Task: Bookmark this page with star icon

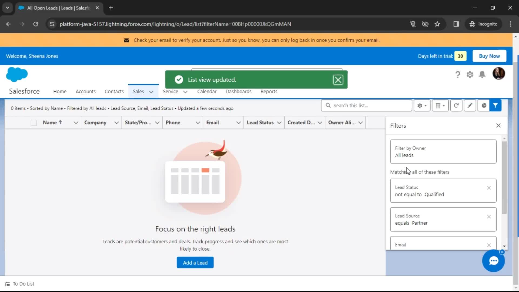Action: pyautogui.click(x=437, y=24)
